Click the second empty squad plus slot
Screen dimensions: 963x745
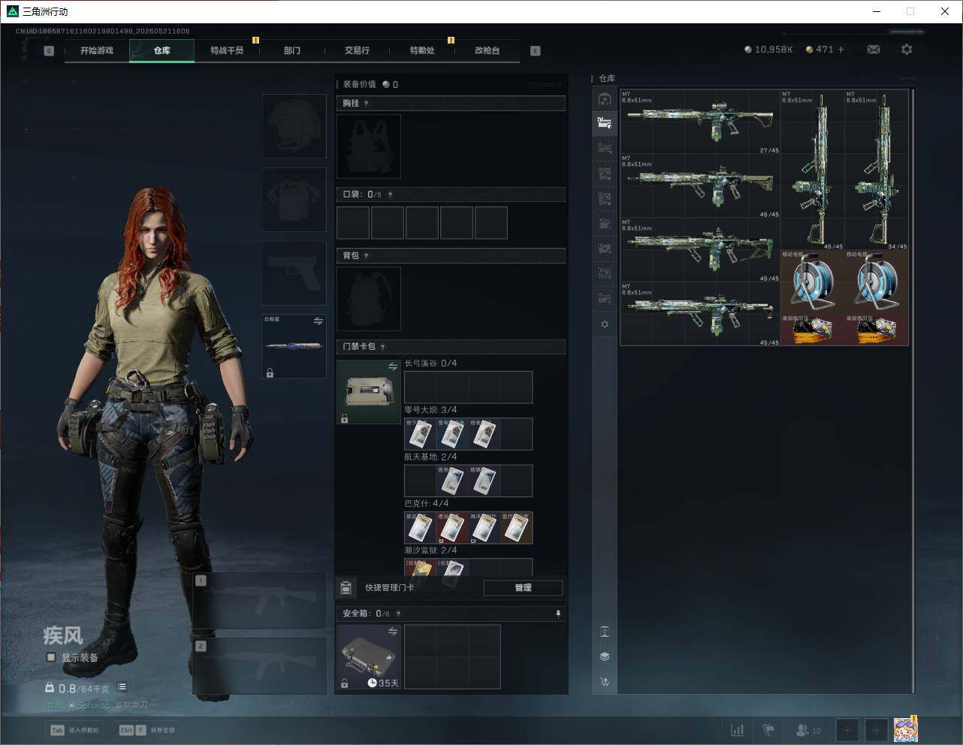coord(876,730)
